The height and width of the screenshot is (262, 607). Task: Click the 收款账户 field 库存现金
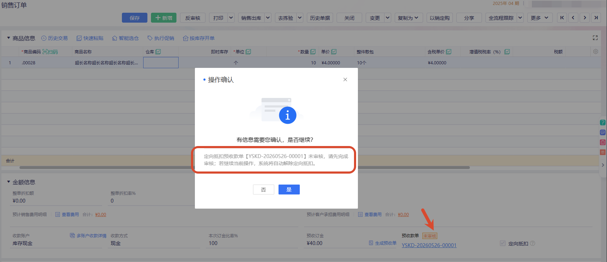pos(57,243)
